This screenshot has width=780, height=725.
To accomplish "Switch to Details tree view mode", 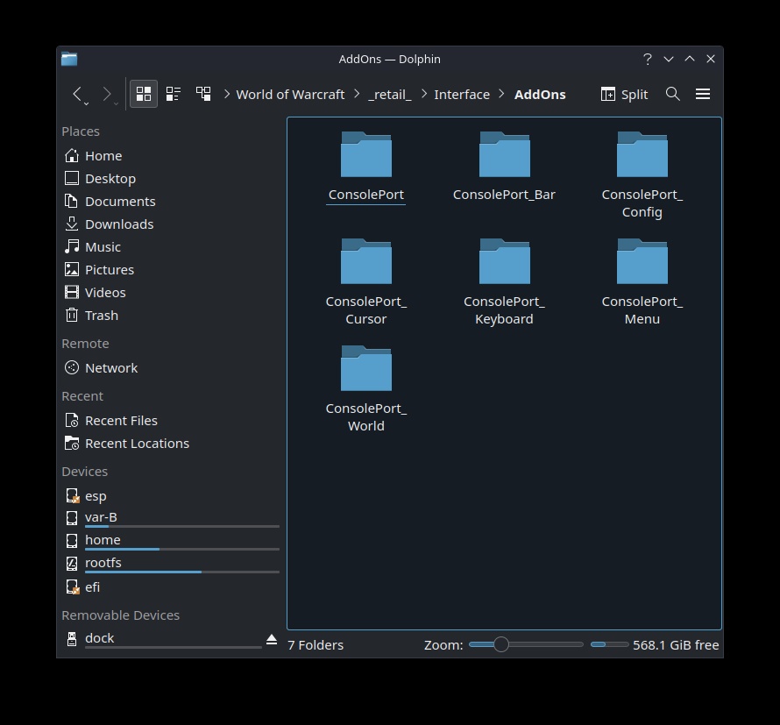I will tap(203, 94).
